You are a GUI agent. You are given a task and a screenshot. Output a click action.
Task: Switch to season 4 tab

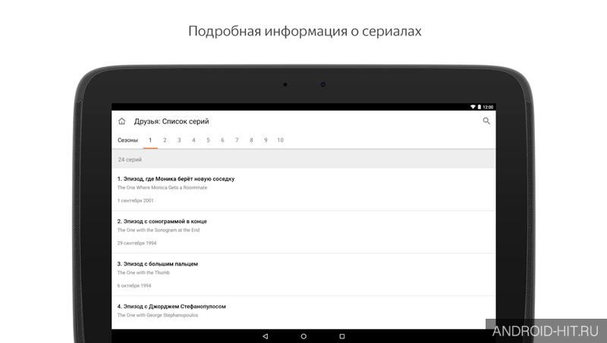193,140
